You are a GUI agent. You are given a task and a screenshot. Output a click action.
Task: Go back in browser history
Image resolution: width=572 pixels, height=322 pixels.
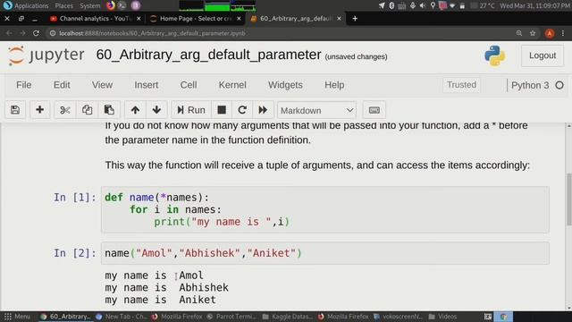9,33
